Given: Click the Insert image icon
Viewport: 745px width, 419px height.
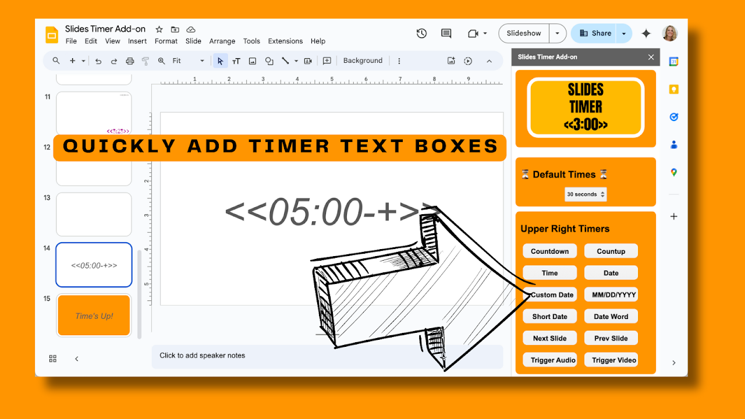Looking at the screenshot, I should pos(253,61).
